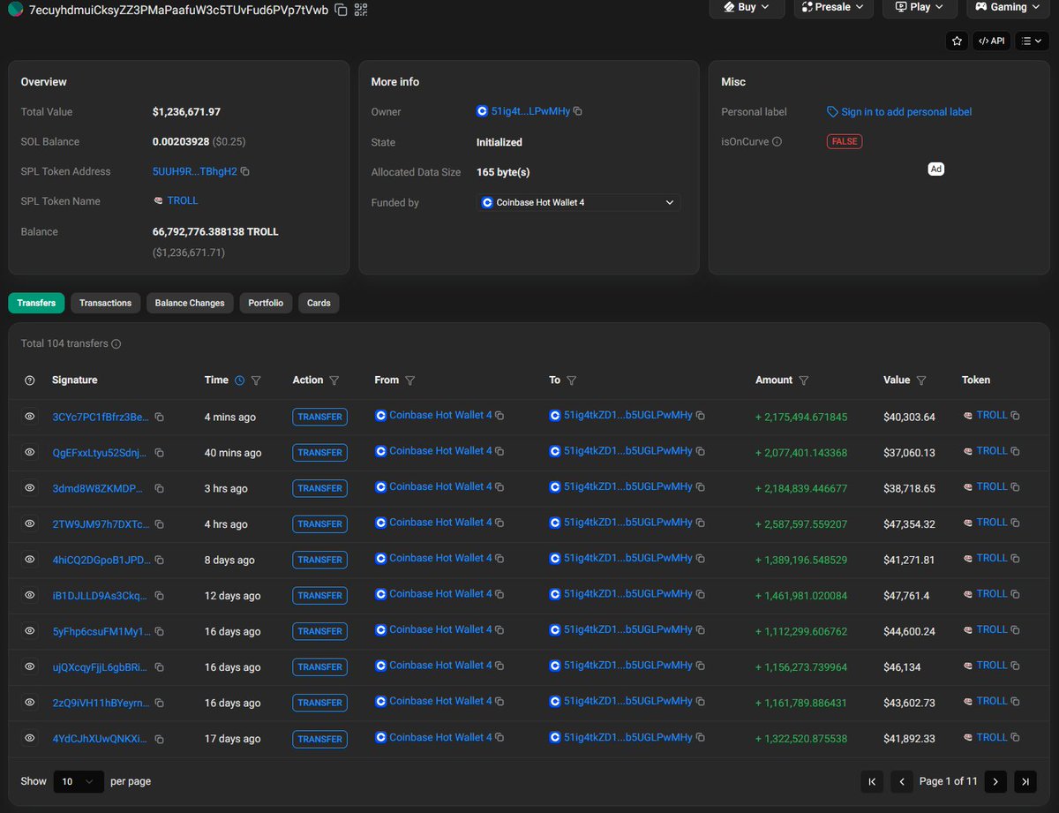Show QR code for the account address
The width and height of the screenshot is (1059, 813).
[360, 10]
